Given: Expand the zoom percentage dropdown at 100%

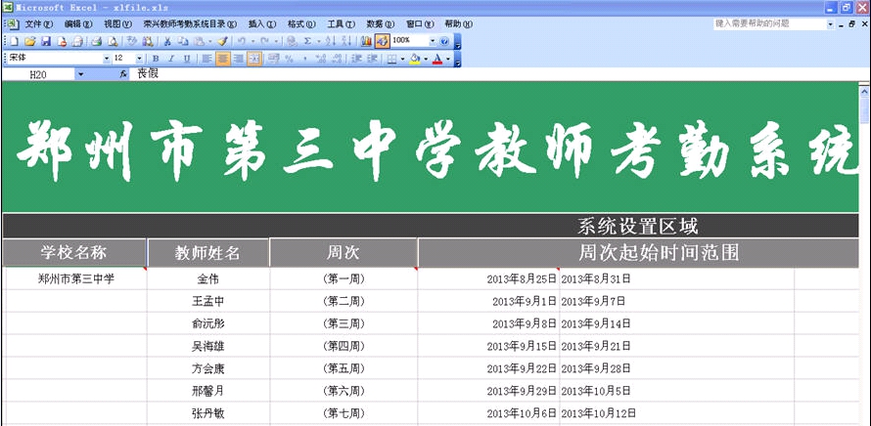Looking at the screenshot, I should [x=432, y=41].
